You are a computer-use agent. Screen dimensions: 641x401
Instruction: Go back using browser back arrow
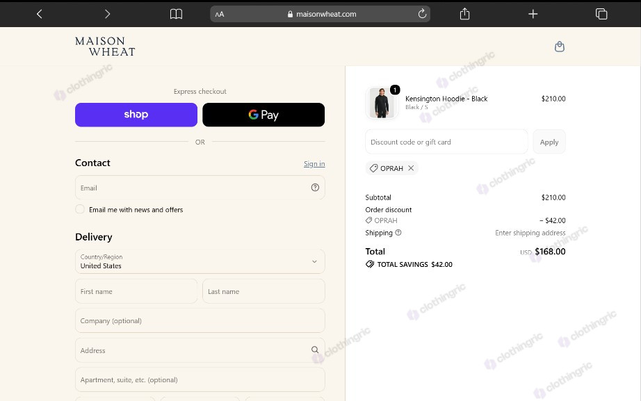click(x=39, y=14)
